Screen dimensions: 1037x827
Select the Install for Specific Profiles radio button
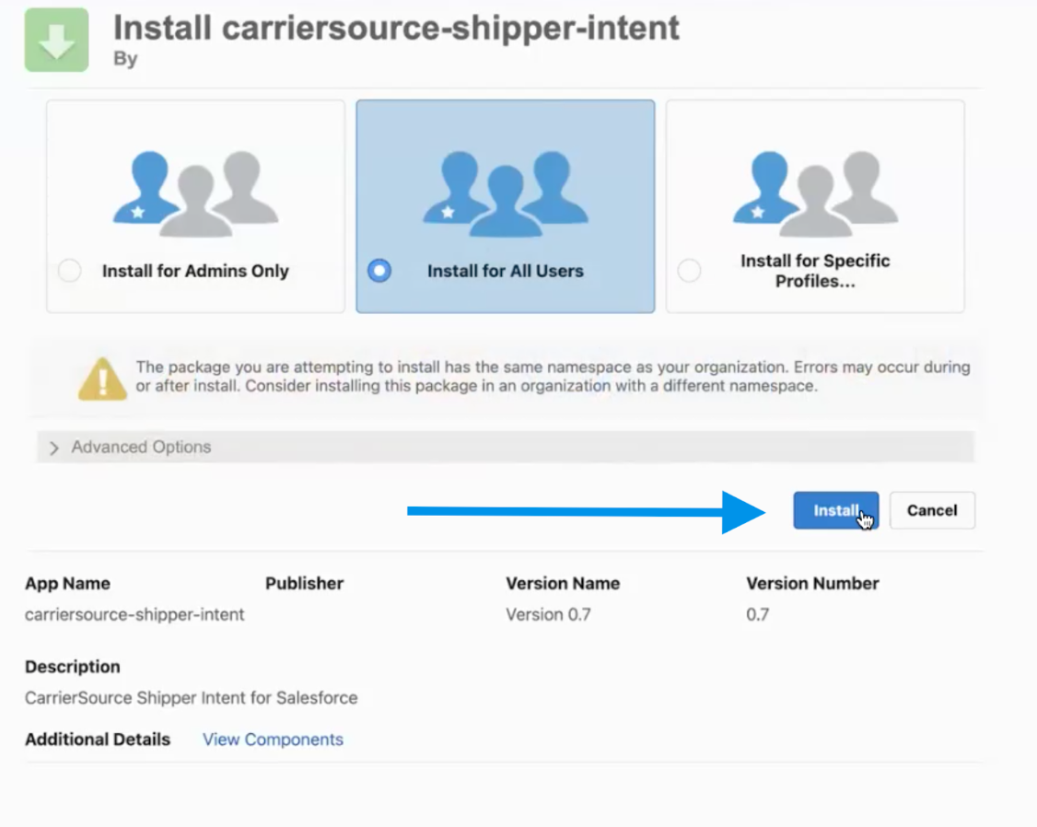[689, 271]
